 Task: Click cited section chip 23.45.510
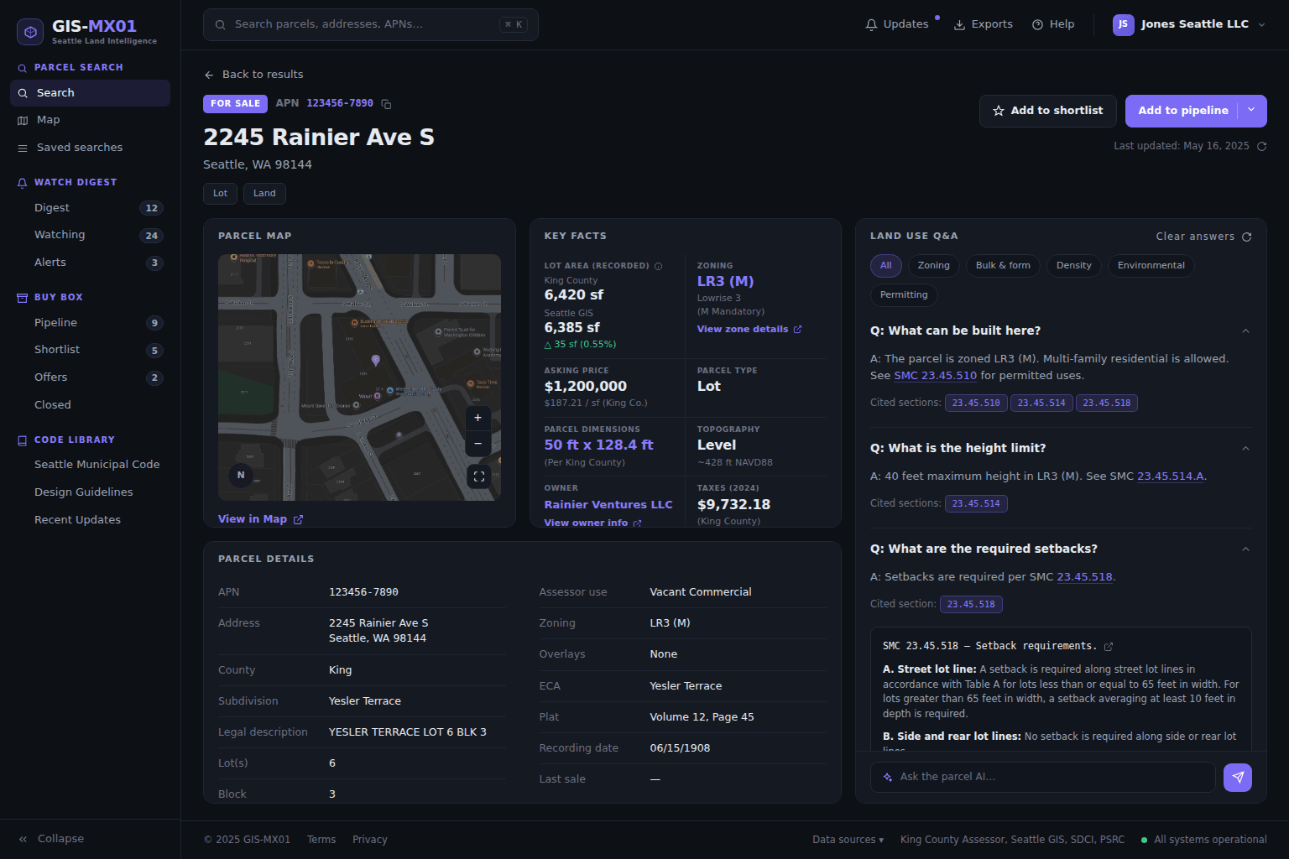click(976, 403)
